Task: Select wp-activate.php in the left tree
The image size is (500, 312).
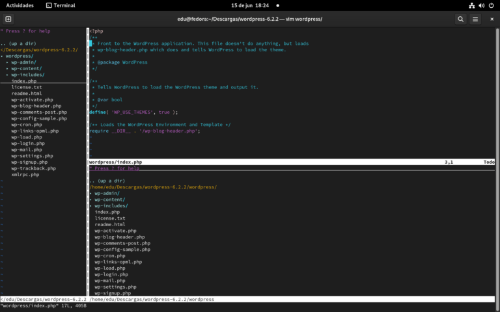Action: [x=32, y=99]
